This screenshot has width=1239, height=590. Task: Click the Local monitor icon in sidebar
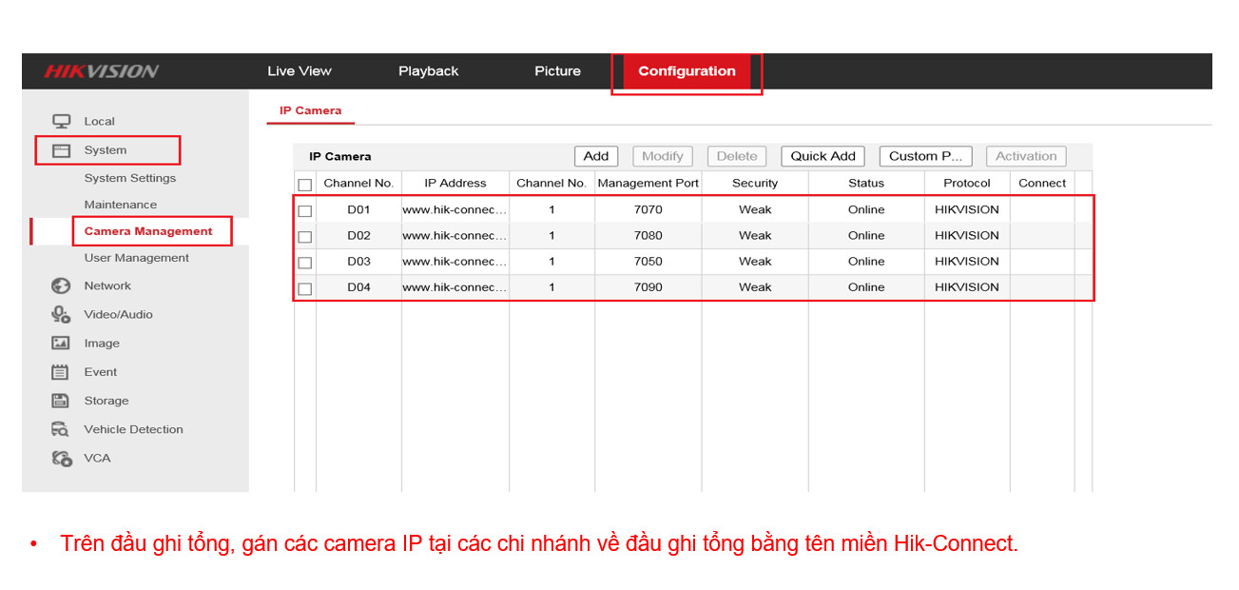(62, 121)
